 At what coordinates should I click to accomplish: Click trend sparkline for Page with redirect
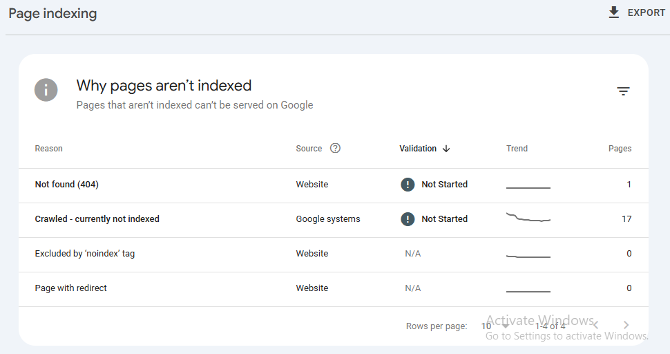point(528,292)
